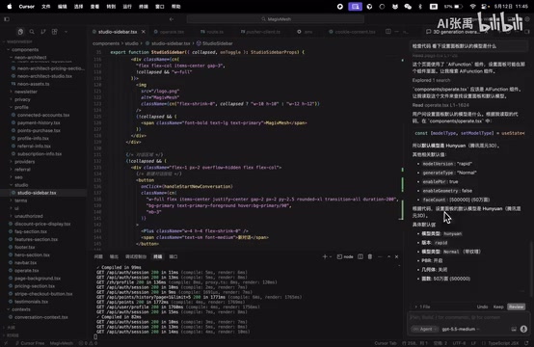Open terminal launch profile dropdown arrow
The image size is (534, 347).
(x=331, y=256)
